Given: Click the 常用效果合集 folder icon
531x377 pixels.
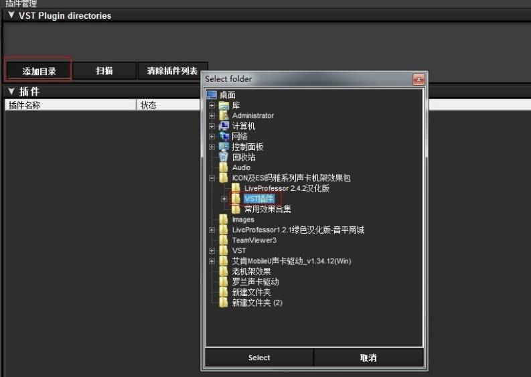Looking at the screenshot, I should tap(236, 209).
